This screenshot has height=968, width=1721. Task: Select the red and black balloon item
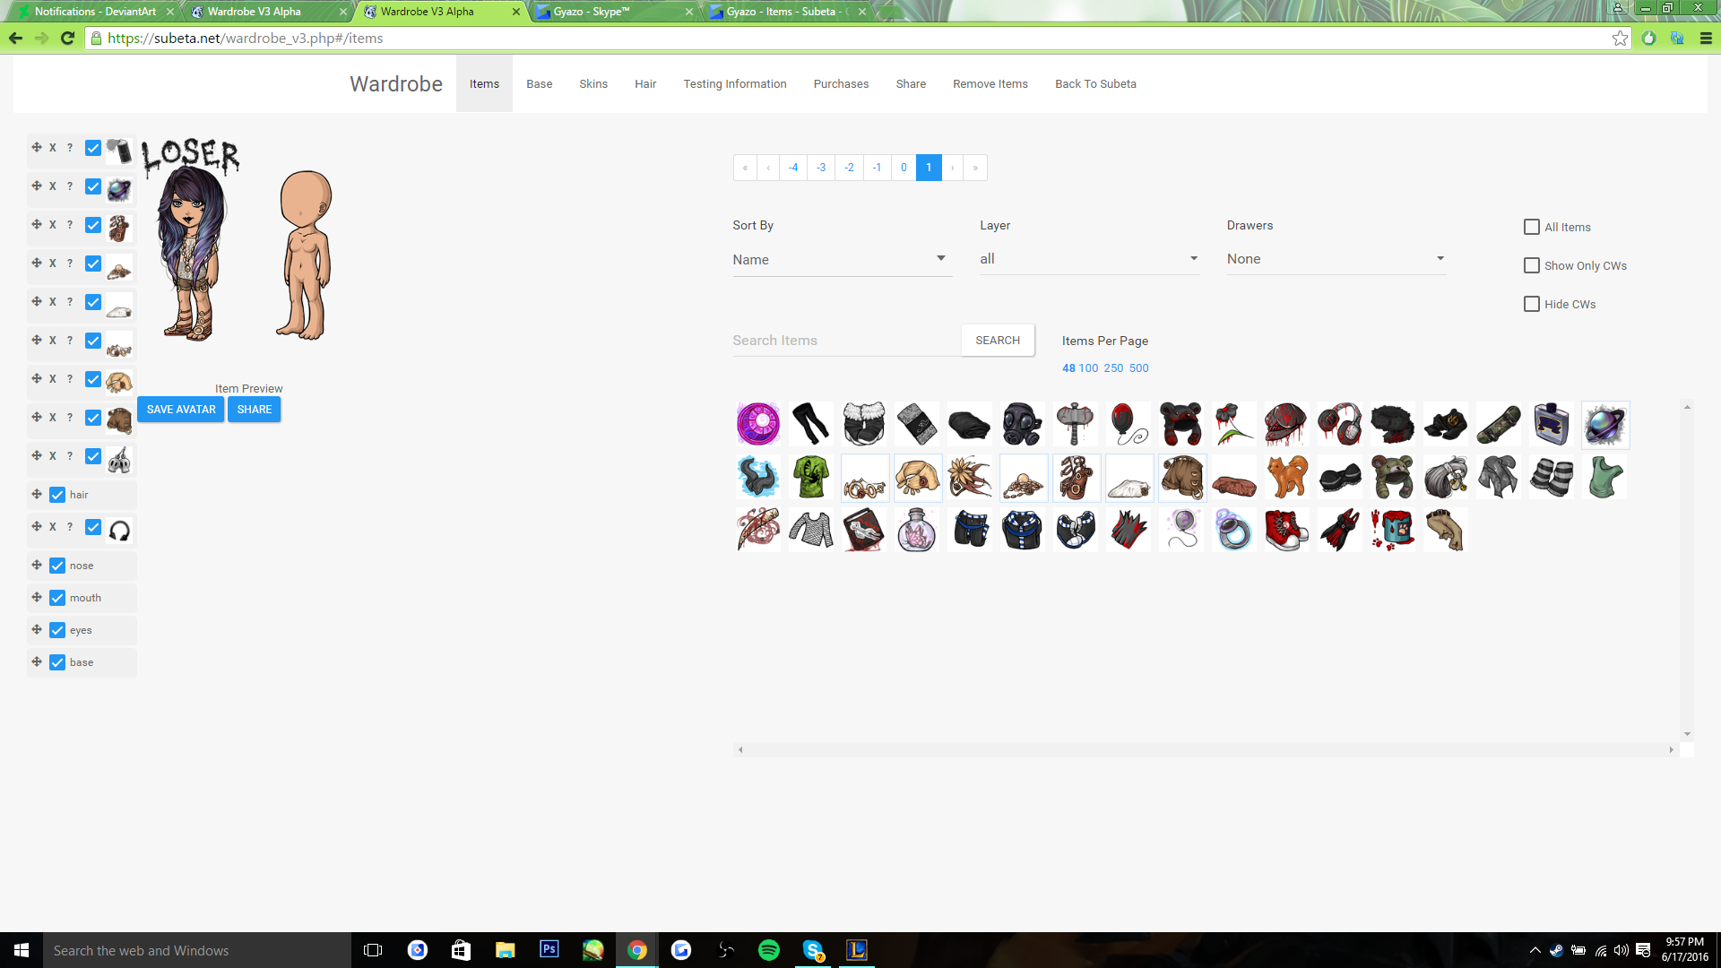(1128, 424)
